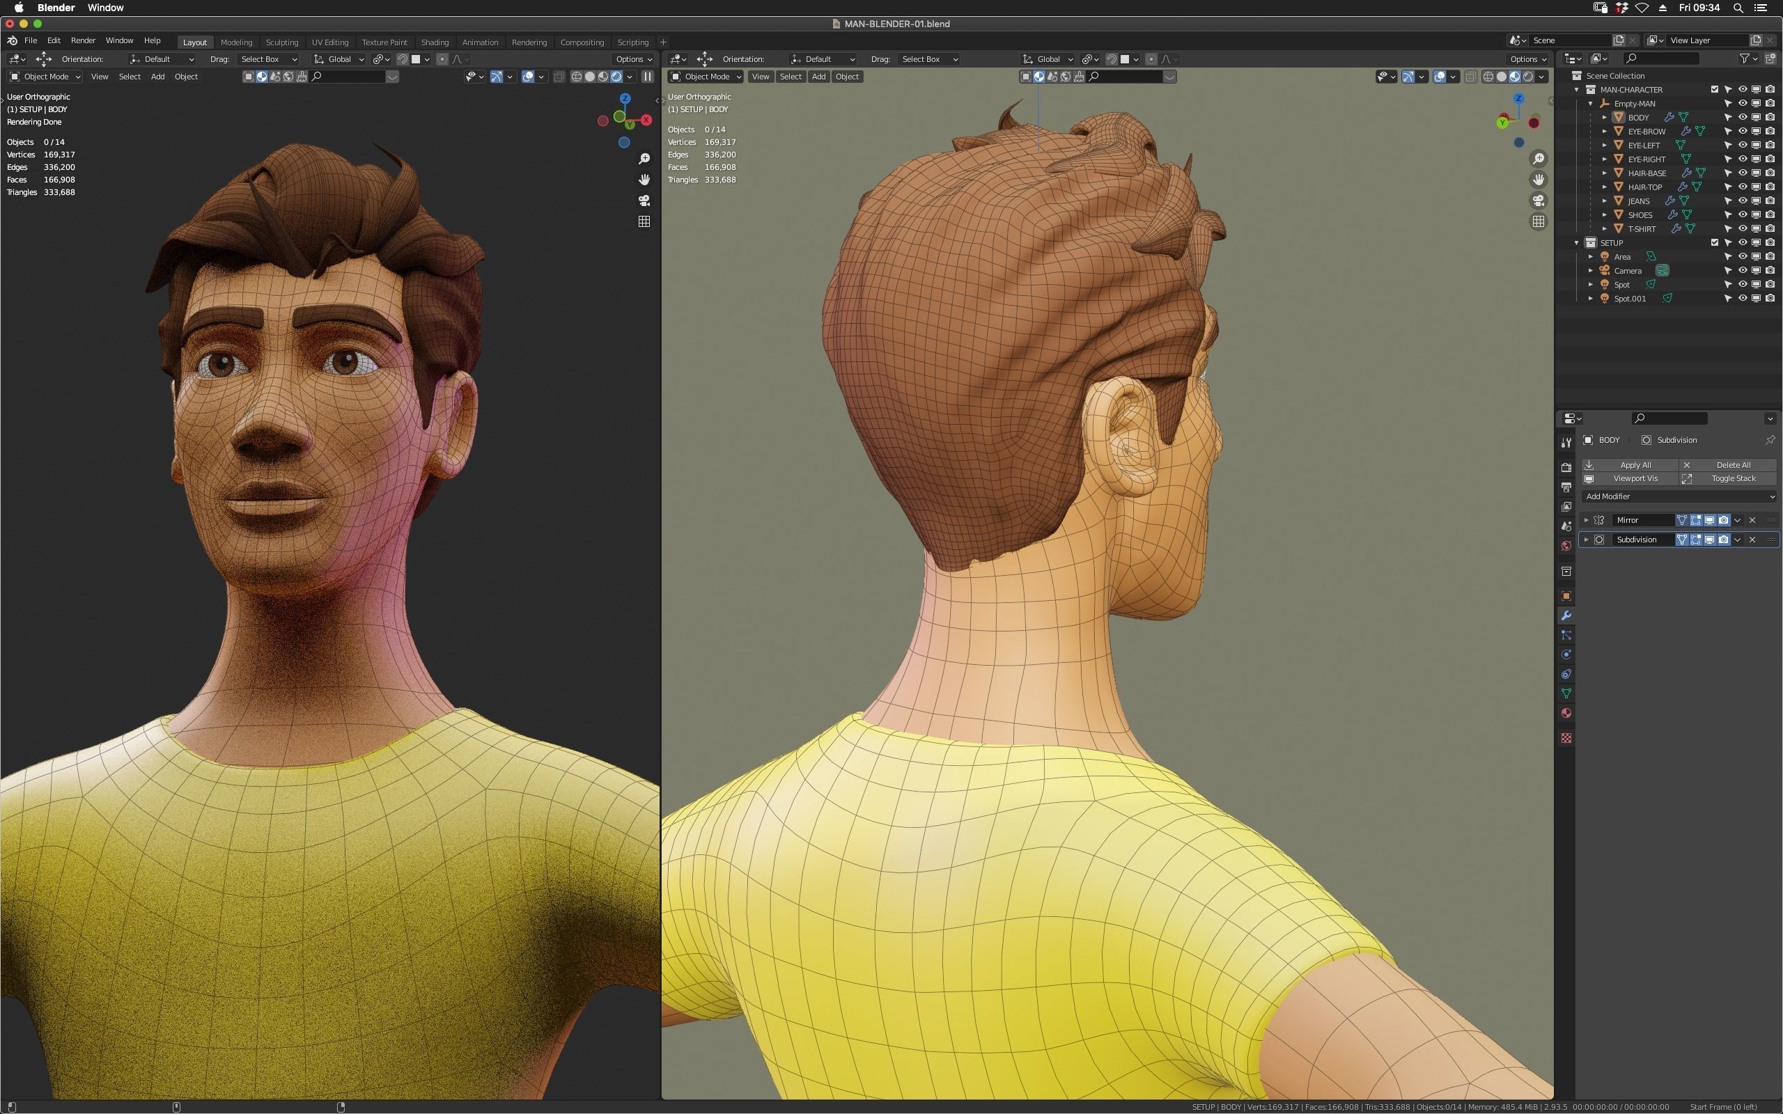Image resolution: width=1783 pixels, height=1114 pixels.
Task: Open the Physics properties tab icon
Action: click(1566, 654)
